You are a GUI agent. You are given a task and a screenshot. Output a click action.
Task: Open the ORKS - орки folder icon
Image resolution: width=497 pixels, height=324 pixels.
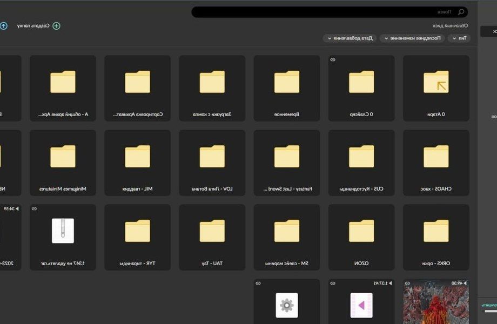click(x=436, y=231)
